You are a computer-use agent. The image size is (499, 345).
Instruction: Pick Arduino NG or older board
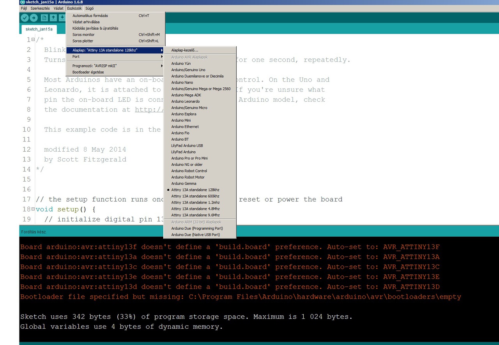click(200, 165)
